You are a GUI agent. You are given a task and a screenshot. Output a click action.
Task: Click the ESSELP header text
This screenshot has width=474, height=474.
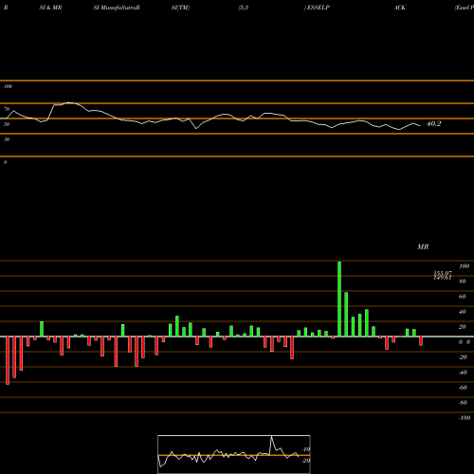coord(318,8)
